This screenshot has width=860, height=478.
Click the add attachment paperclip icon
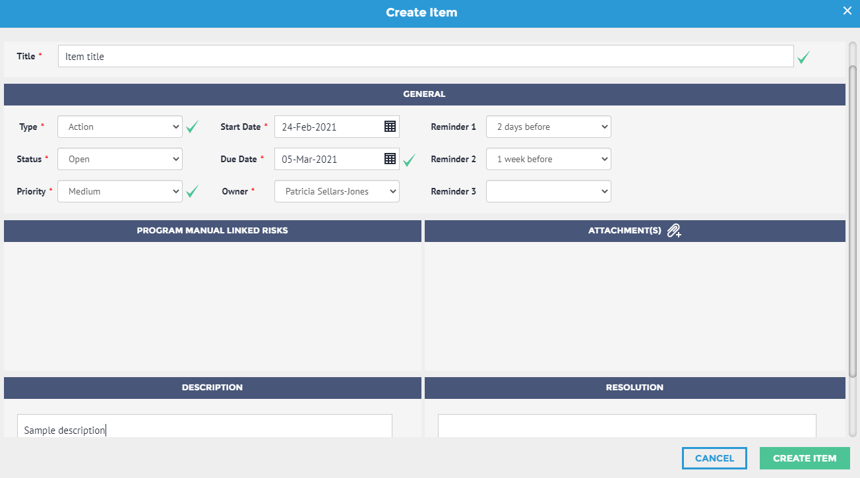[x=674, y=231]
